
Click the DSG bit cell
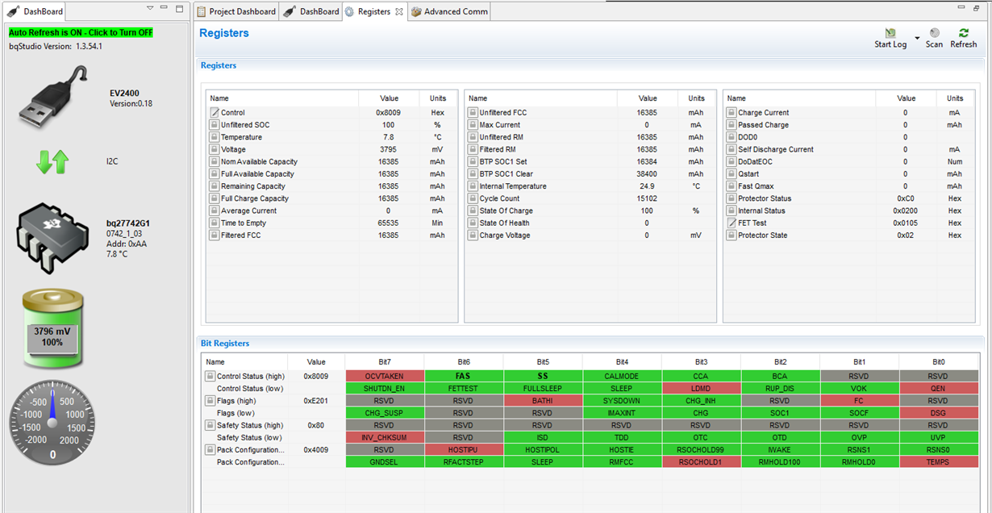pos(938,413)
